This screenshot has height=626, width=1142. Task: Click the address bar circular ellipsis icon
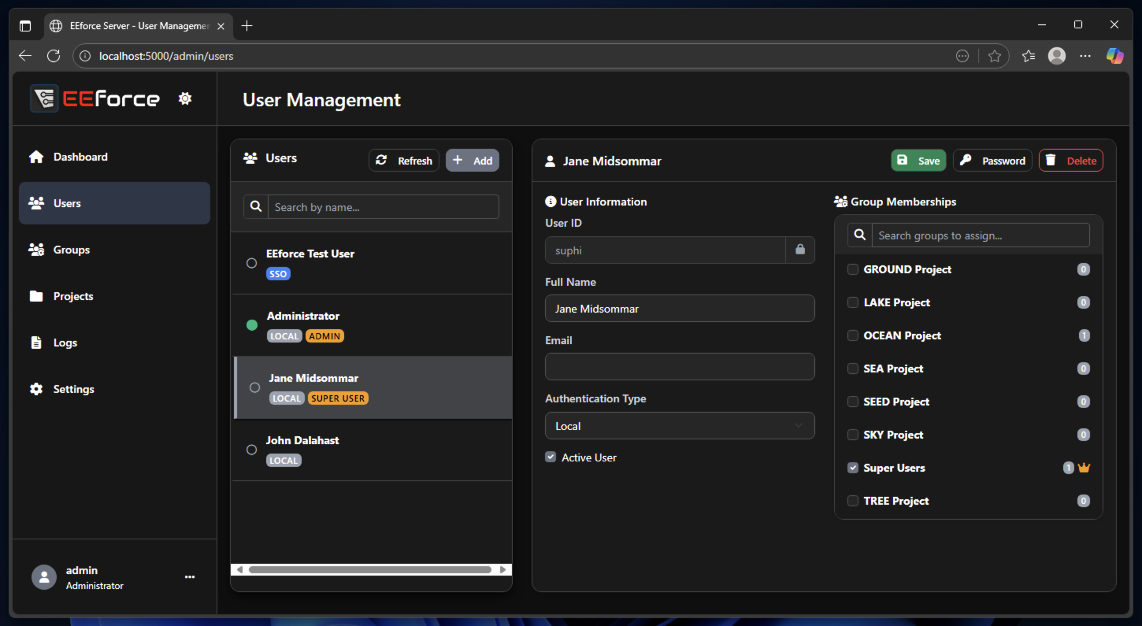tap(962, 56)
